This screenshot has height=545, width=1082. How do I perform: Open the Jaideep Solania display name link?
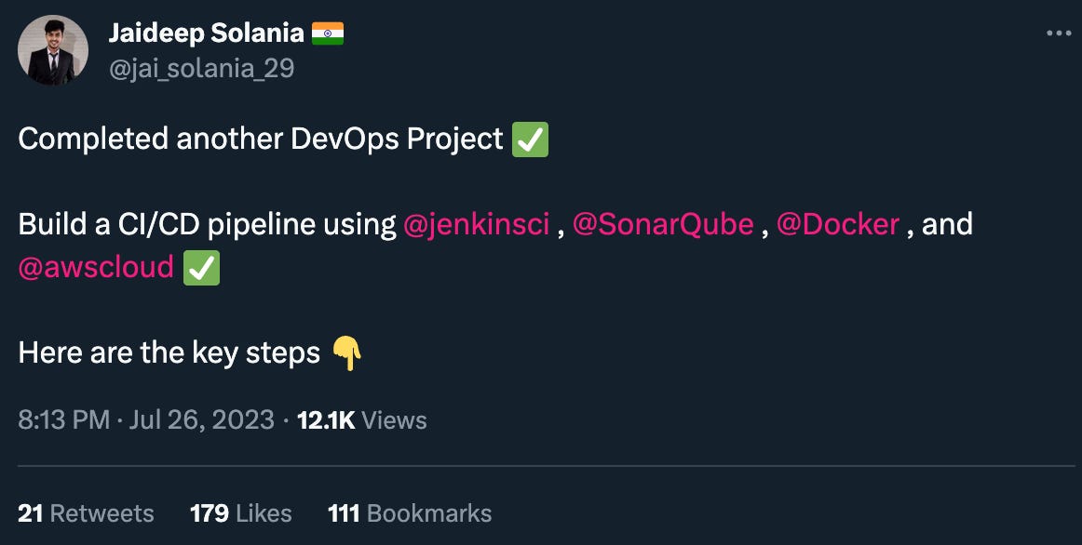pyautogui.click(x=206, y=33)
